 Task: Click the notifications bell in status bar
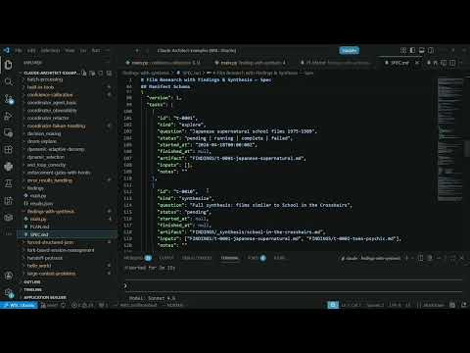[x=464, y=305]
